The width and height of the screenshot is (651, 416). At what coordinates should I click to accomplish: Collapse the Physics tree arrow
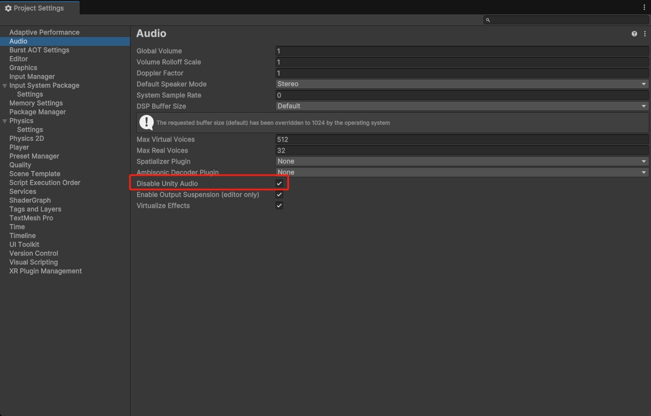[x=4, y=121]
